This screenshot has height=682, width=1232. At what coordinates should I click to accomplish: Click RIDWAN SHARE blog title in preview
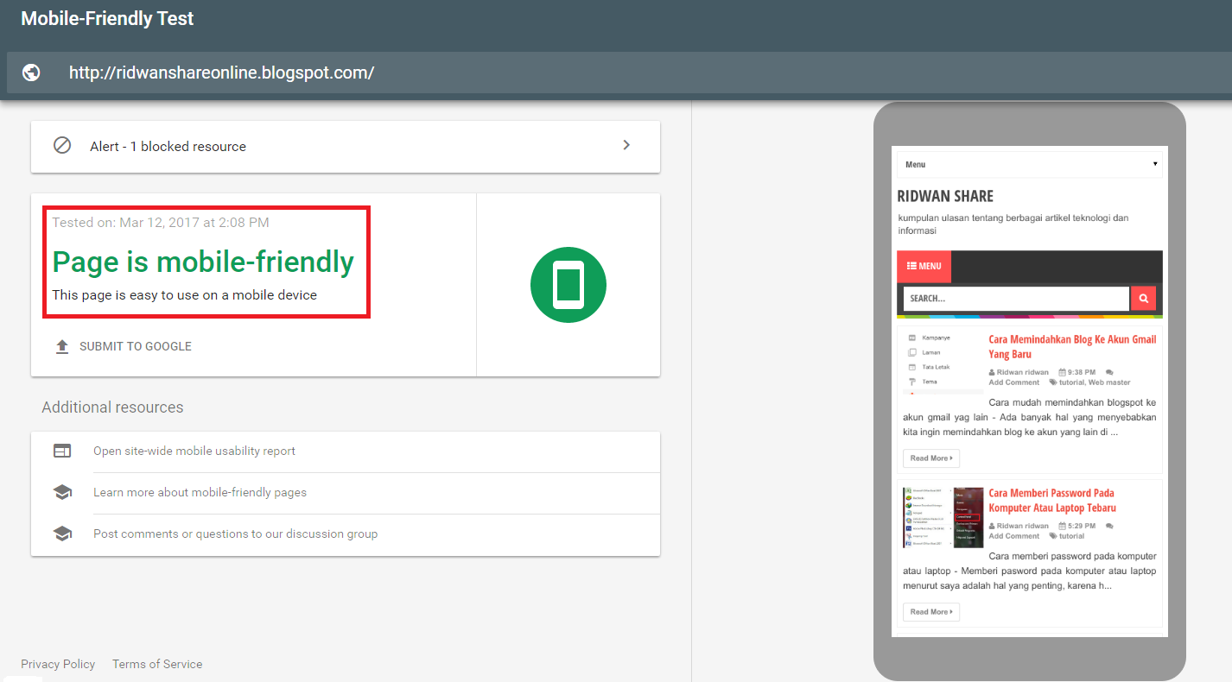tap(945, 196)
